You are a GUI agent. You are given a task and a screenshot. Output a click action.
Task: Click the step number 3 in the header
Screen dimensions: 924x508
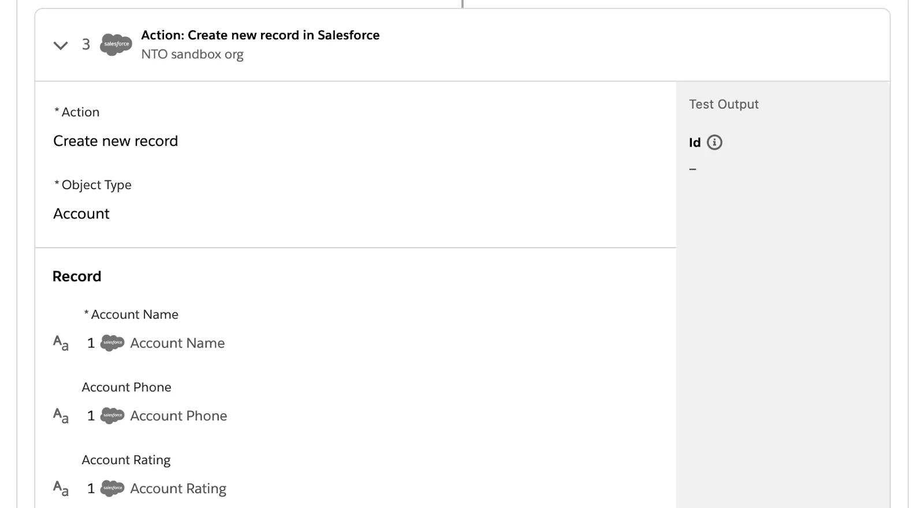[86, 44]
